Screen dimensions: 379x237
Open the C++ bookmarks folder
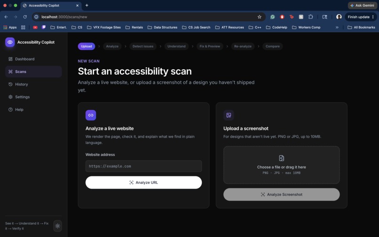point(255,27)
